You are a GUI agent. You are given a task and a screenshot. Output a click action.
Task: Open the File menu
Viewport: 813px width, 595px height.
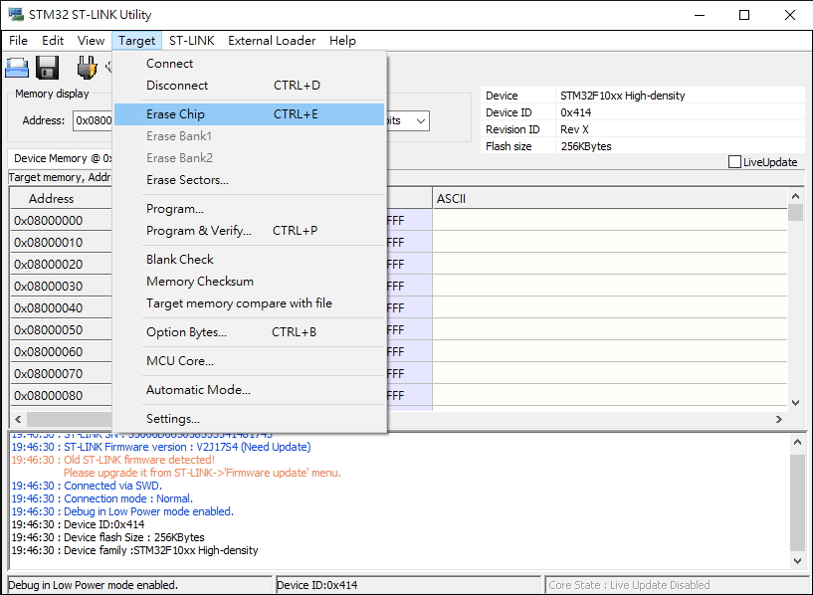(19, 41)
